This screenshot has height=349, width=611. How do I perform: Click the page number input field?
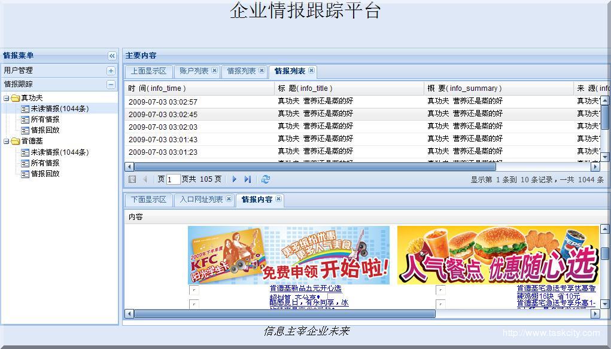point(173,179)
